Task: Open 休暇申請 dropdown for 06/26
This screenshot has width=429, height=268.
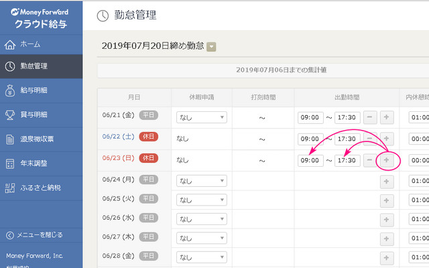Action: click(x=202, y=219)
